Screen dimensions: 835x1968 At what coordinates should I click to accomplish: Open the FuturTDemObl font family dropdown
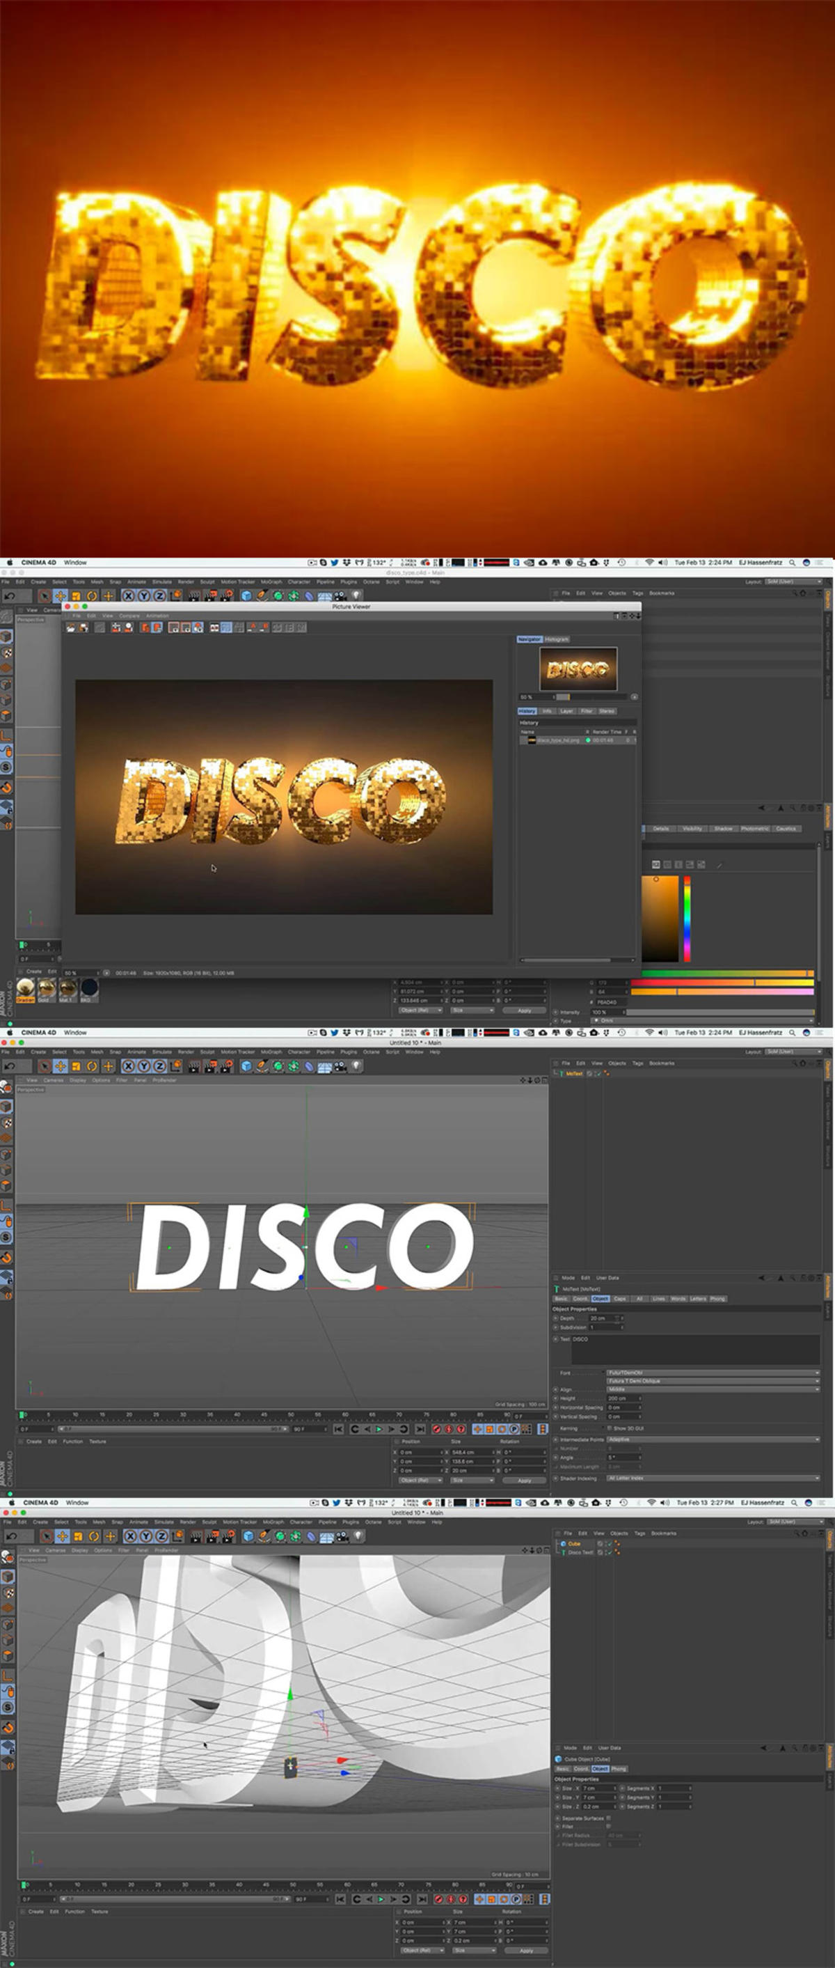(x=713, y=1372)
